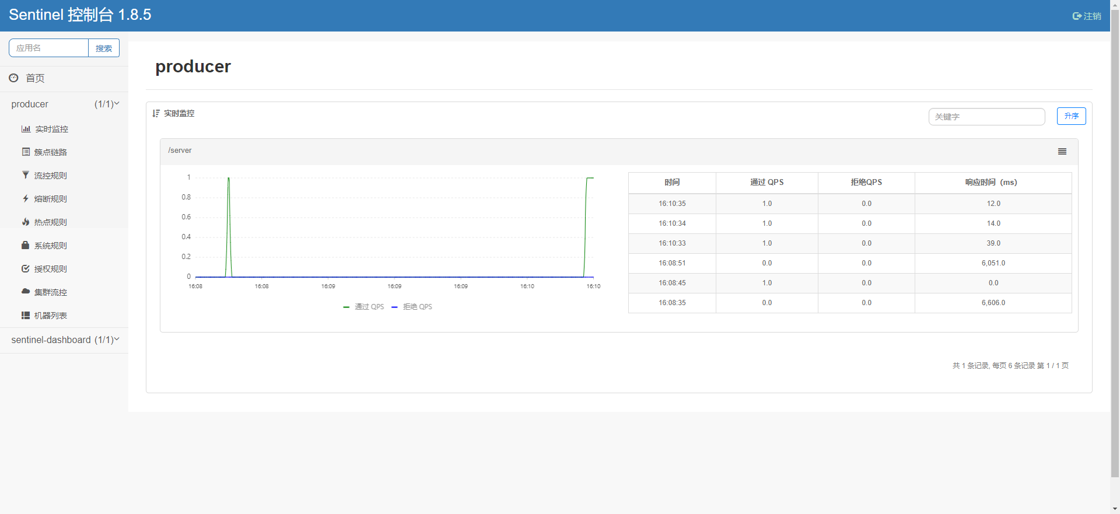The width and height of the screenshot is (1120, 514).
Task: Click the check-square icon for 授权规则
Action: (26, 268)
